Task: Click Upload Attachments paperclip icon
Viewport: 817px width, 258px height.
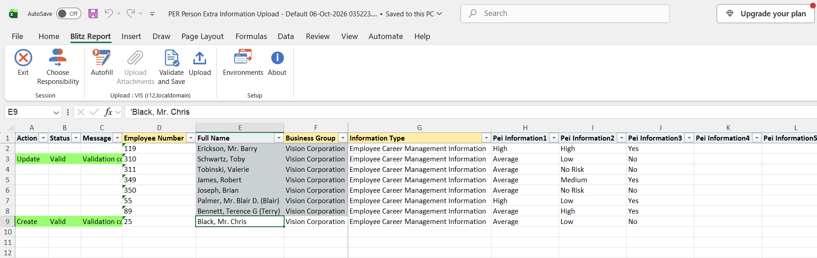Action: 135,58
